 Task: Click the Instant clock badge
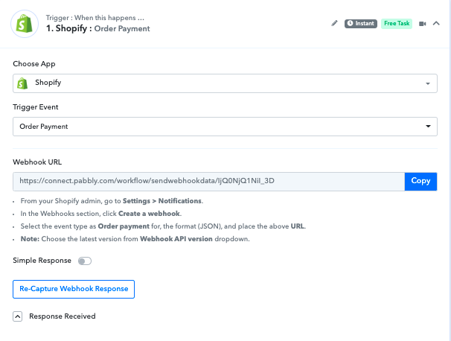click(x=361, y=23)
